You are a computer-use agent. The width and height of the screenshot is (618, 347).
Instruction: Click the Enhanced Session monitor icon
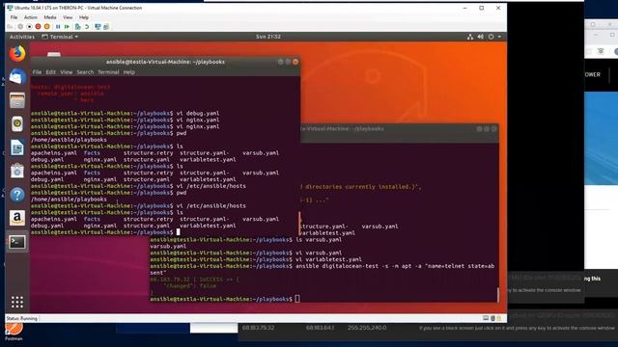pyautogui.click(x=98, y=27)
